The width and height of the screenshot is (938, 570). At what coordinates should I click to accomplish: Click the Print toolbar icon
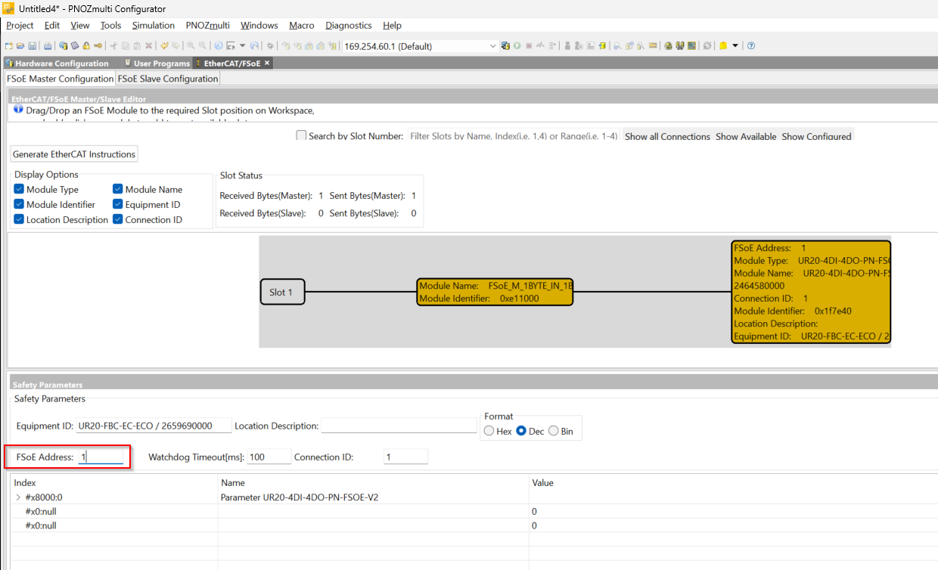[x=48, y=45]
